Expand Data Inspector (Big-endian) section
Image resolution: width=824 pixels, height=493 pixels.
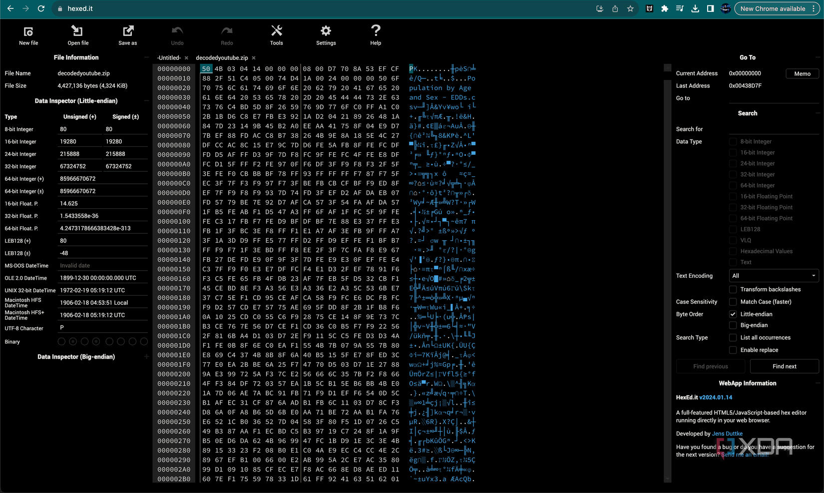click(x=146, y=357)
